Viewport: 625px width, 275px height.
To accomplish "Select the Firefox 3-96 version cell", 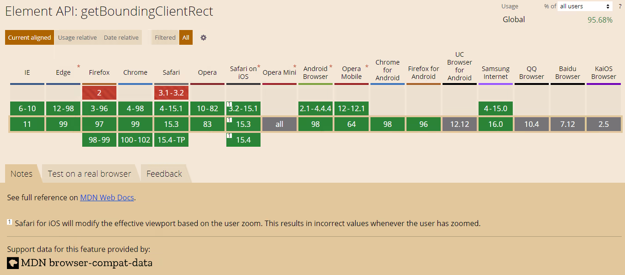I will (99, 109).
